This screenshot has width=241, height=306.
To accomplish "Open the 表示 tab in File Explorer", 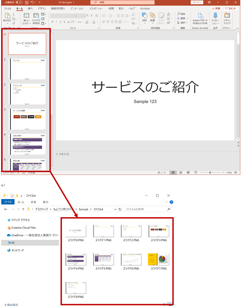I will pyautogui.click(x=46, y=202).
